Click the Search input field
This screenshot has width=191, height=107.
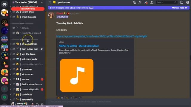[x=167, y=2]
